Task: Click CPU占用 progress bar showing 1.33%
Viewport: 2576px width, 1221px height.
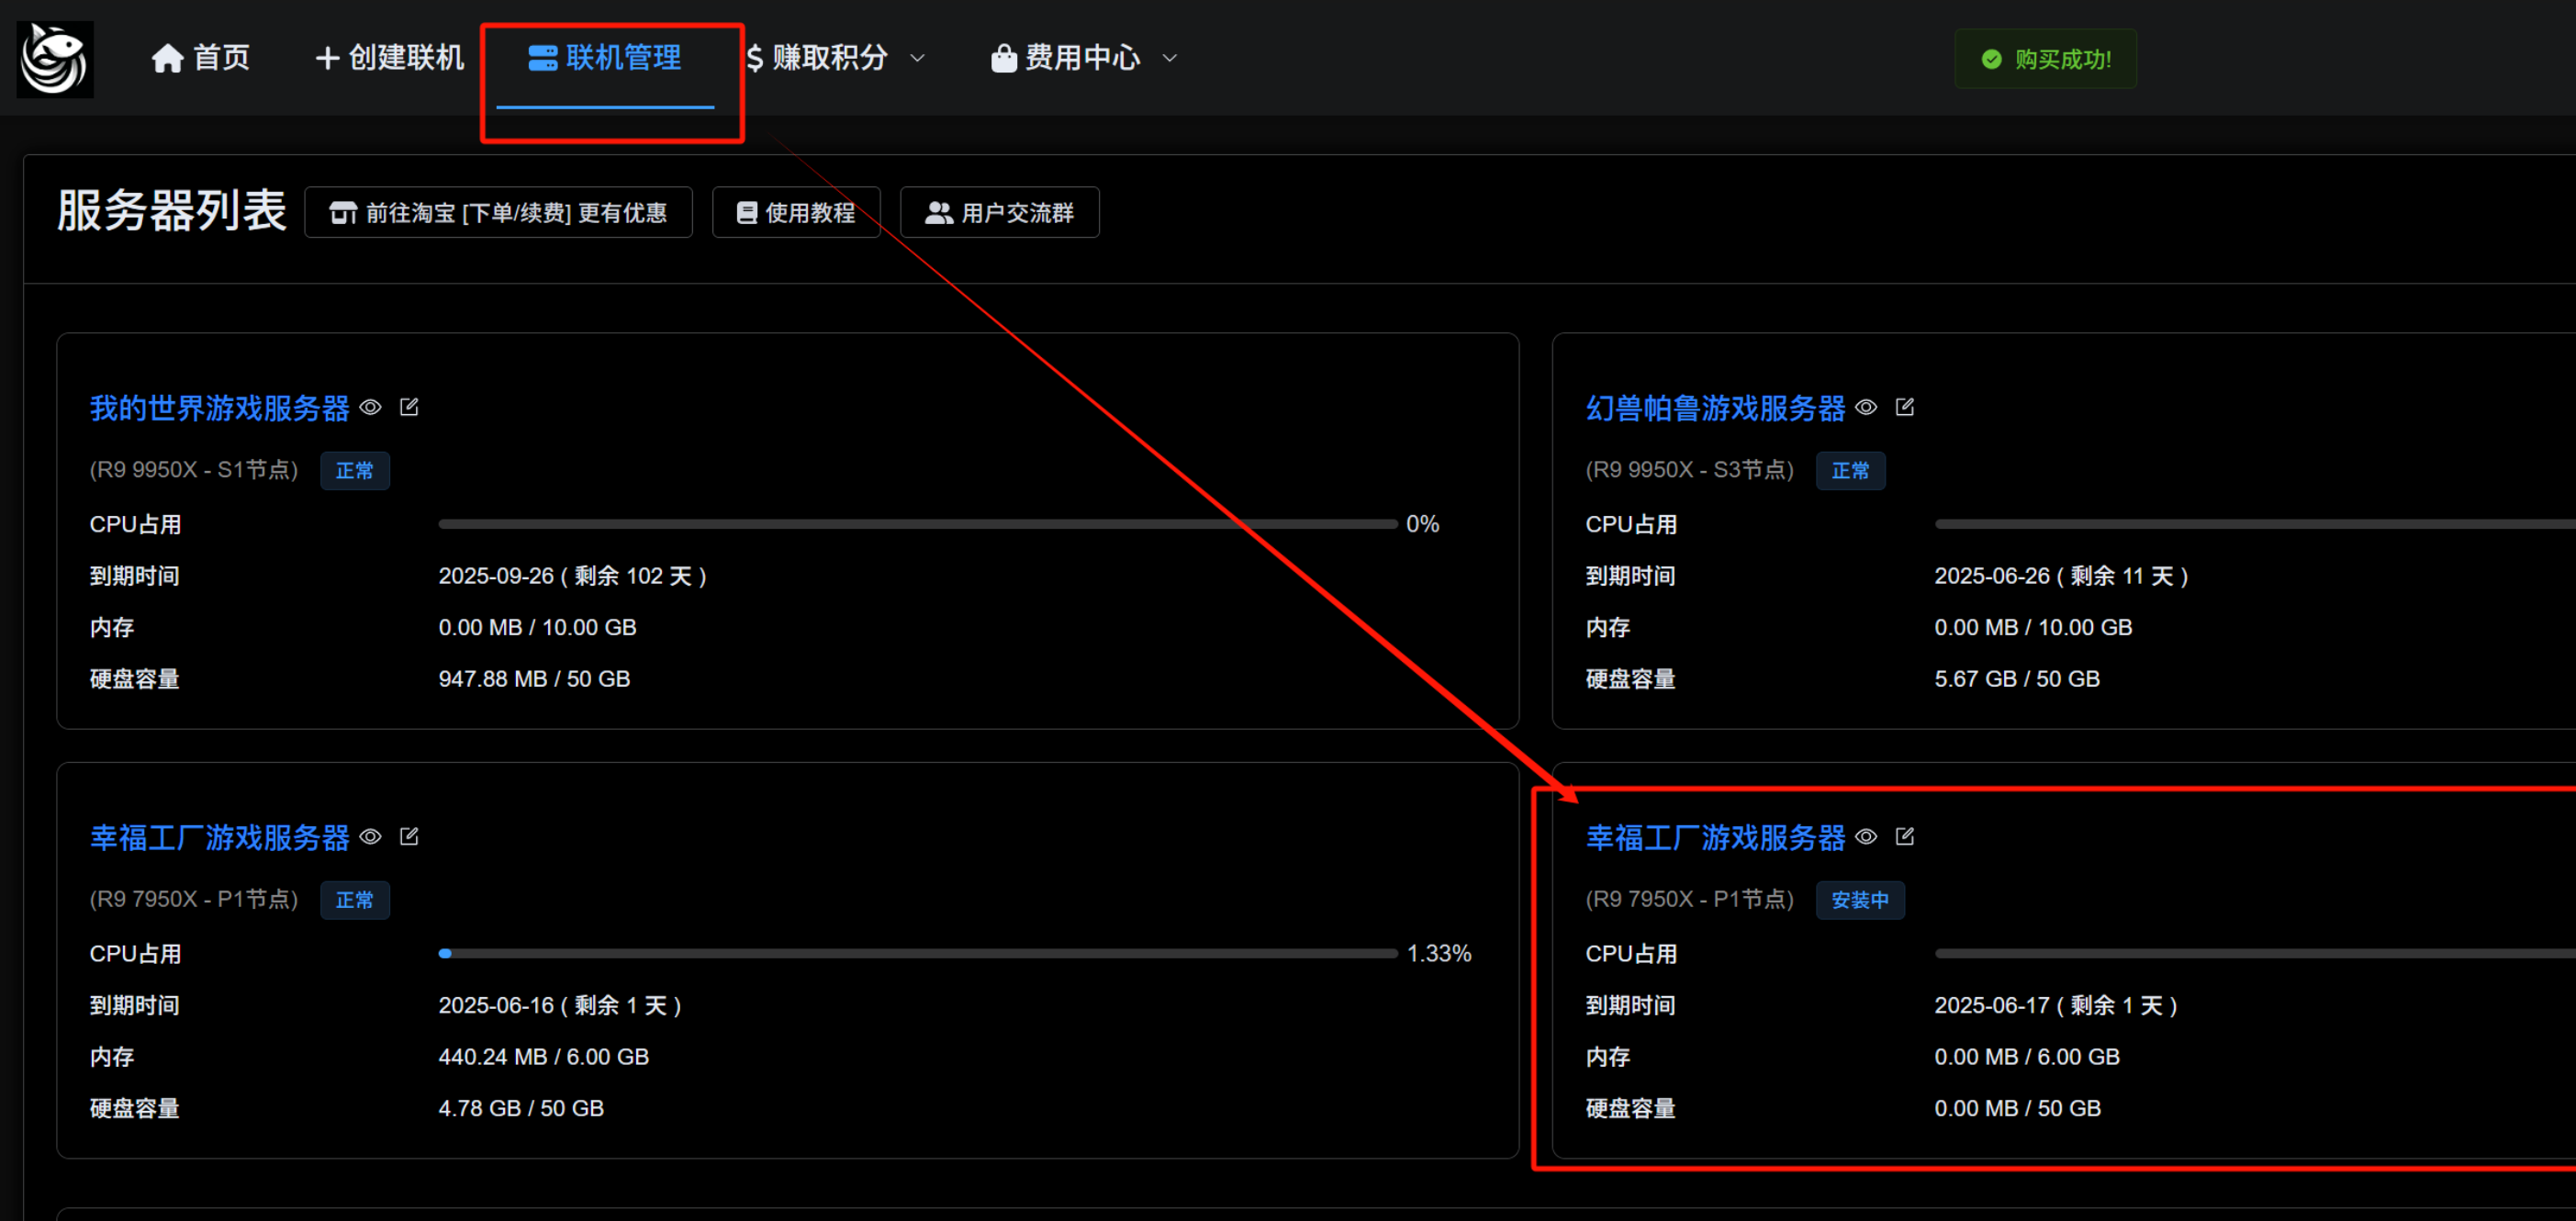Action: [917, 953]
